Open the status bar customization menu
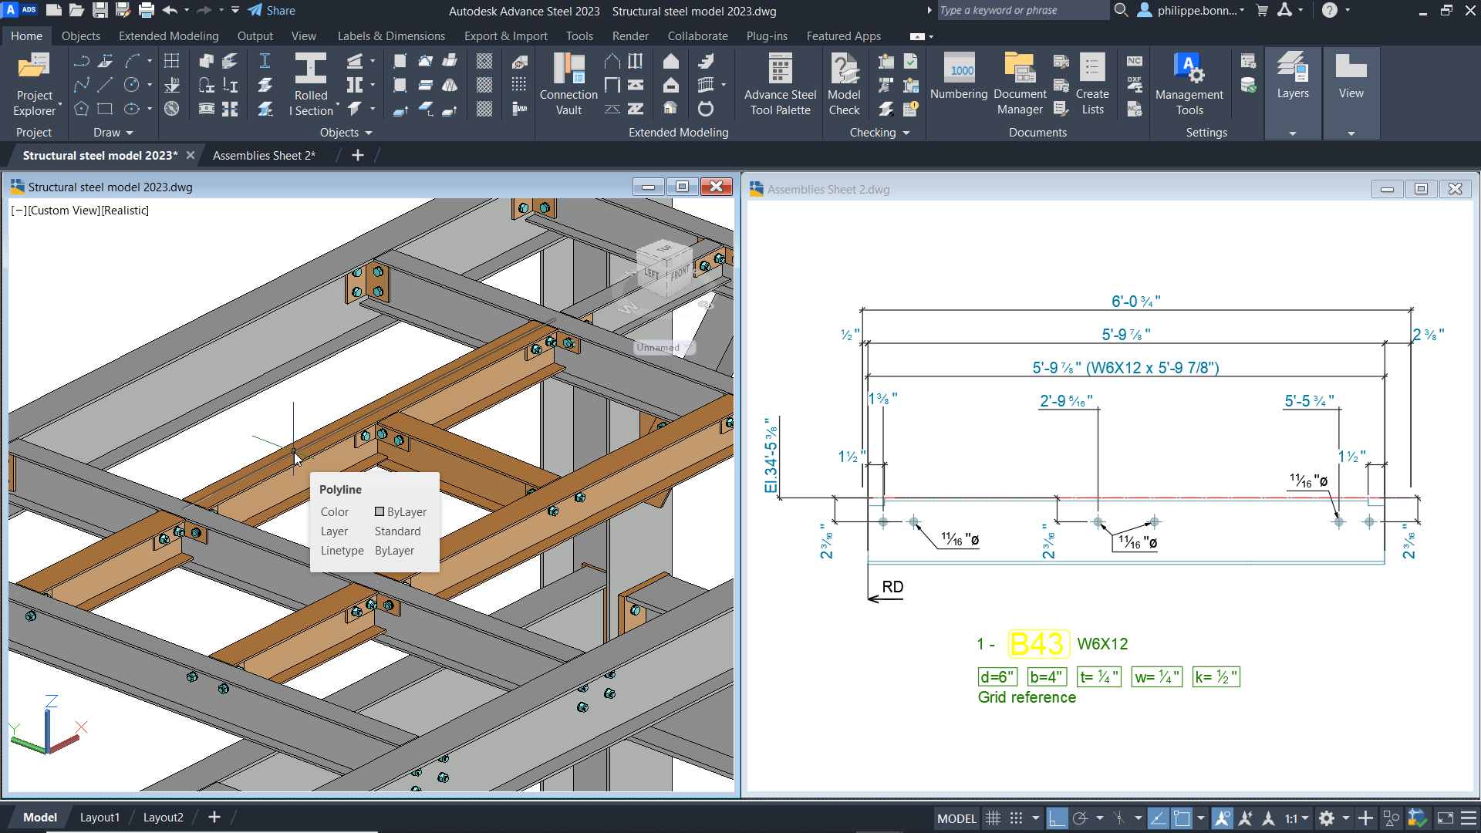1481x833 pixels. pyautogui.click(x=1469, y=818)
